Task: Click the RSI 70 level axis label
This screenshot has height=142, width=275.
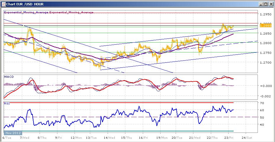Action: coord(262,103)
